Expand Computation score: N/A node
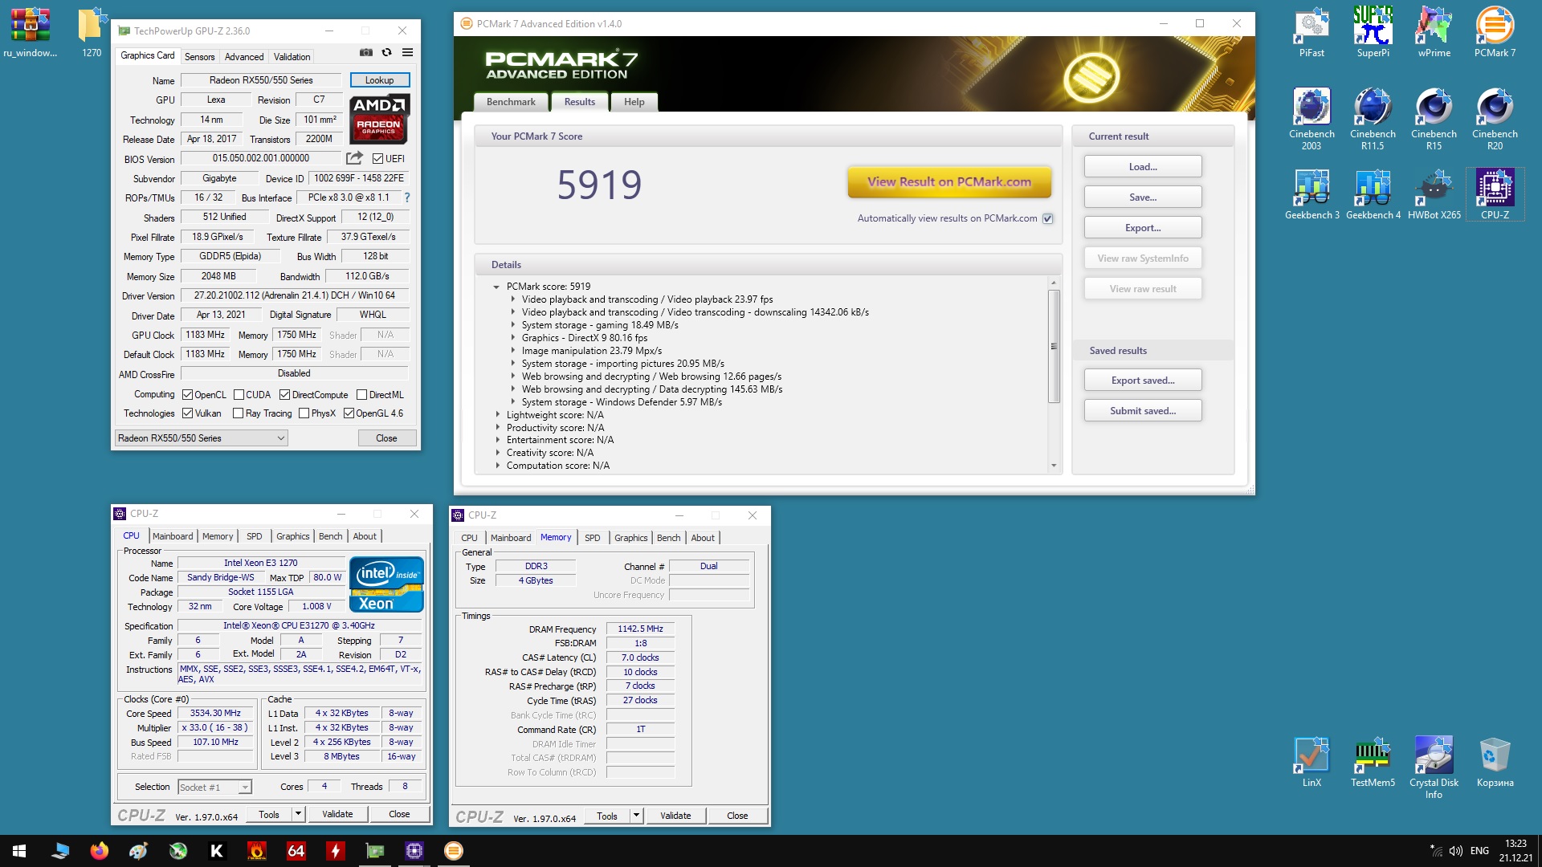 [x=497, y=466]
